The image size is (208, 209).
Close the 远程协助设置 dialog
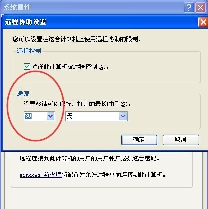pyautogui.click(x=203, y=22)
